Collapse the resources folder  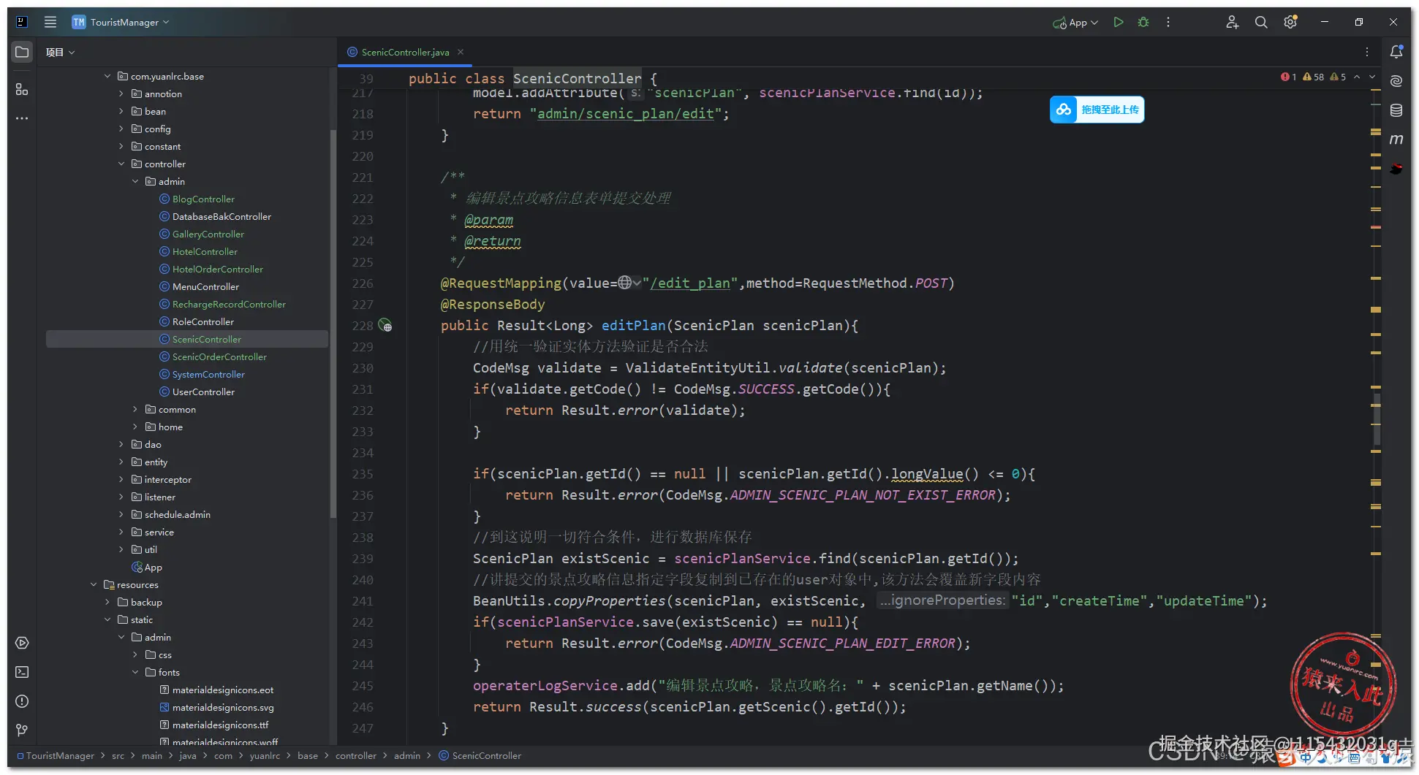94,584
